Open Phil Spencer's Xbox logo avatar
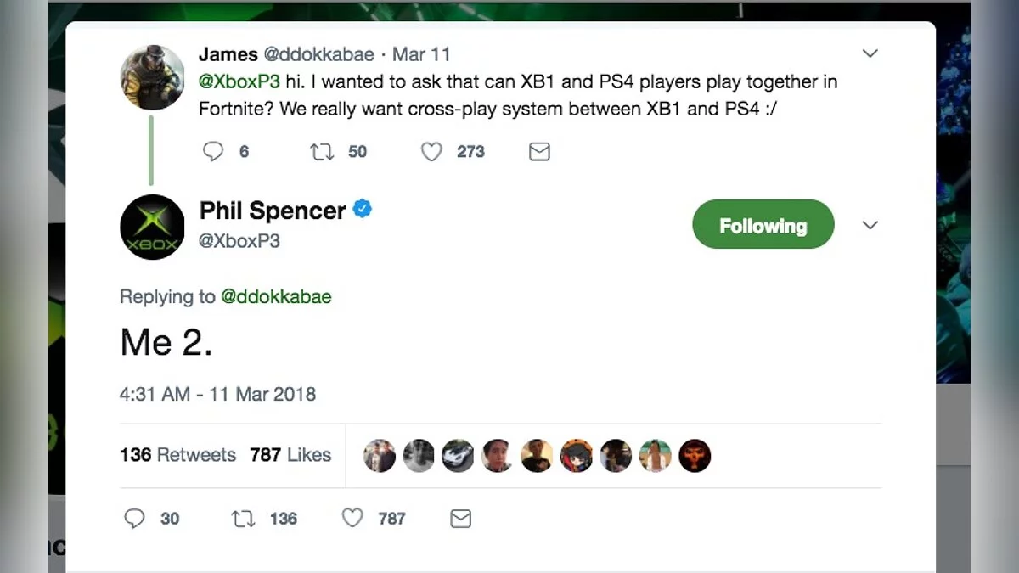This screenshot has height=573, width=1019. 153,228
